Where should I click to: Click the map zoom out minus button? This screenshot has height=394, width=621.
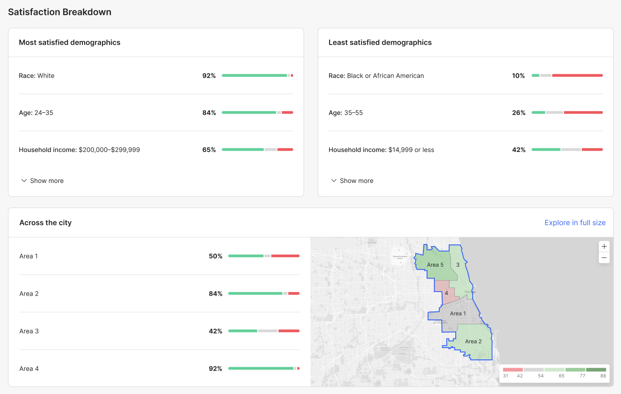[604, 258]
